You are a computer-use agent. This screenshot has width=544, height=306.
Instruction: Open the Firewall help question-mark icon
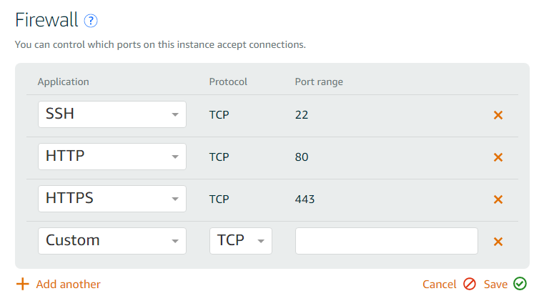coord(91,21)
